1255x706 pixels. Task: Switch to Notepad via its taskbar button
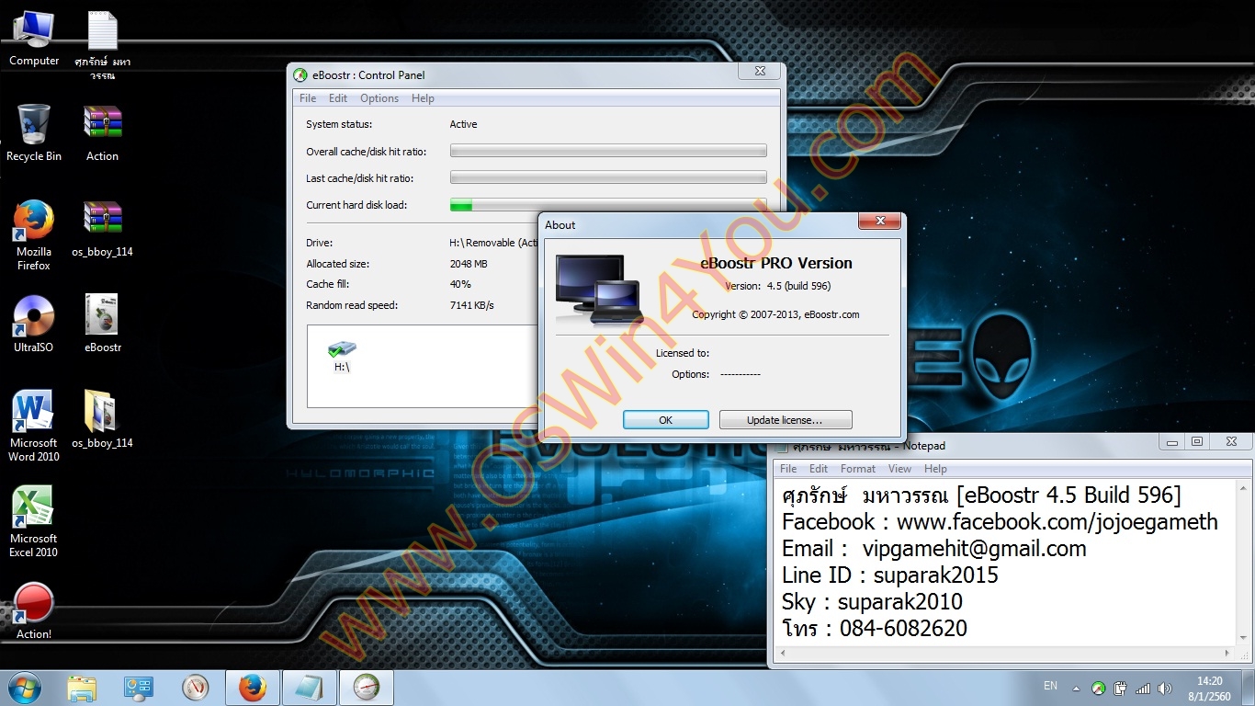[x=310, y=688]
